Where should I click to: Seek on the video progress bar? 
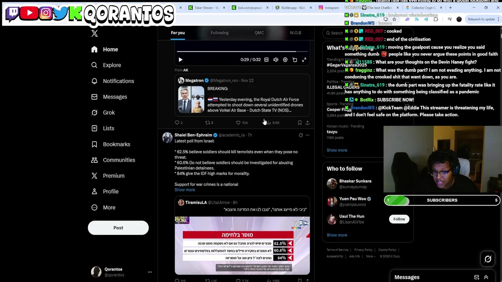[242, 51]
